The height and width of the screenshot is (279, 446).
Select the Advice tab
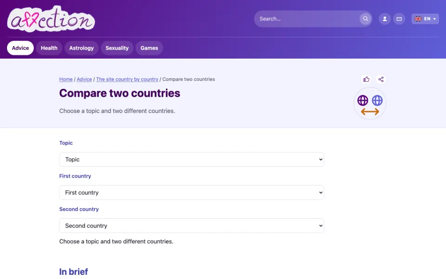[x=20, y=48]
